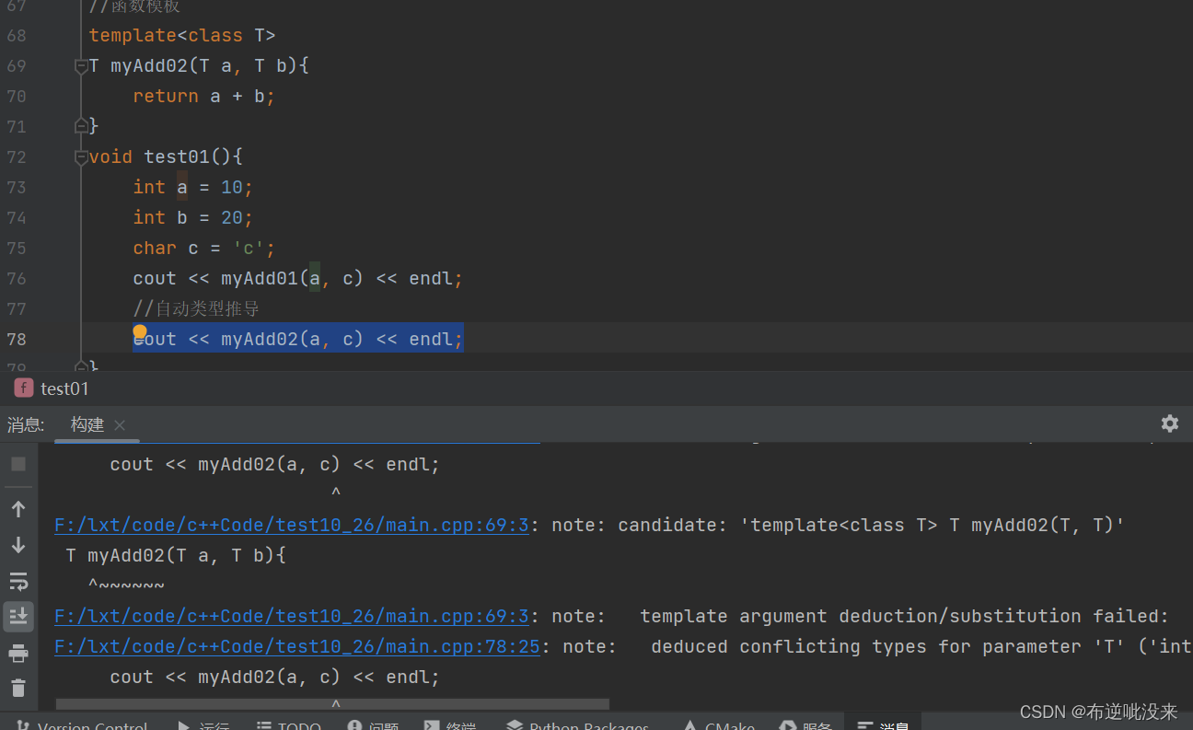
Task: Click 'return a + b;' code line
Action: tap(204, 97)
